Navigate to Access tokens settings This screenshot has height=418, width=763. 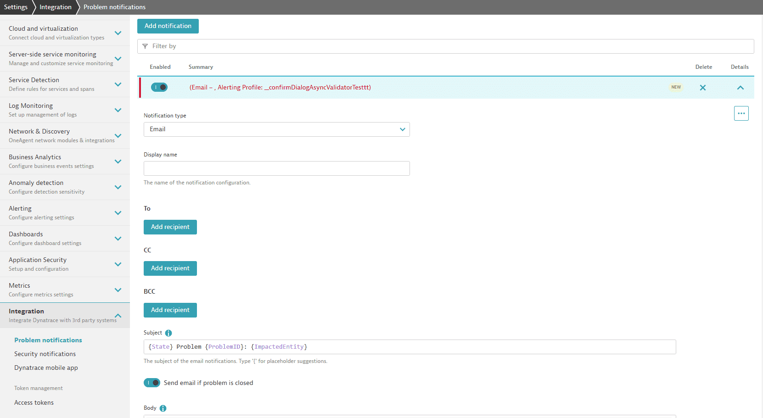click(x=34, y=402)
